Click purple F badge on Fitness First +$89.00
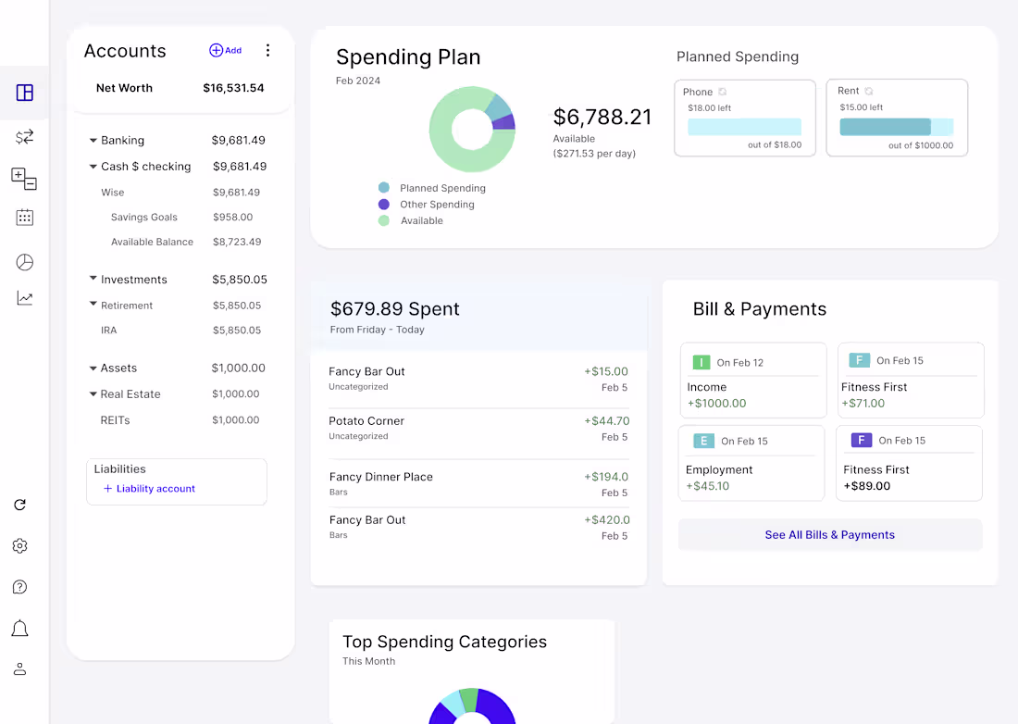Viewport: 1018px width, 724px height. coord(862,441)
